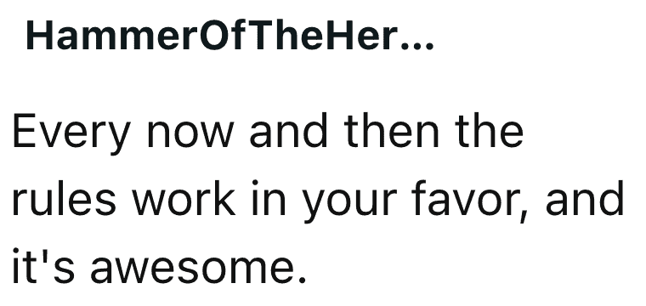
Task: Click the word "rules" in the comment
Action: click(64, 199)
